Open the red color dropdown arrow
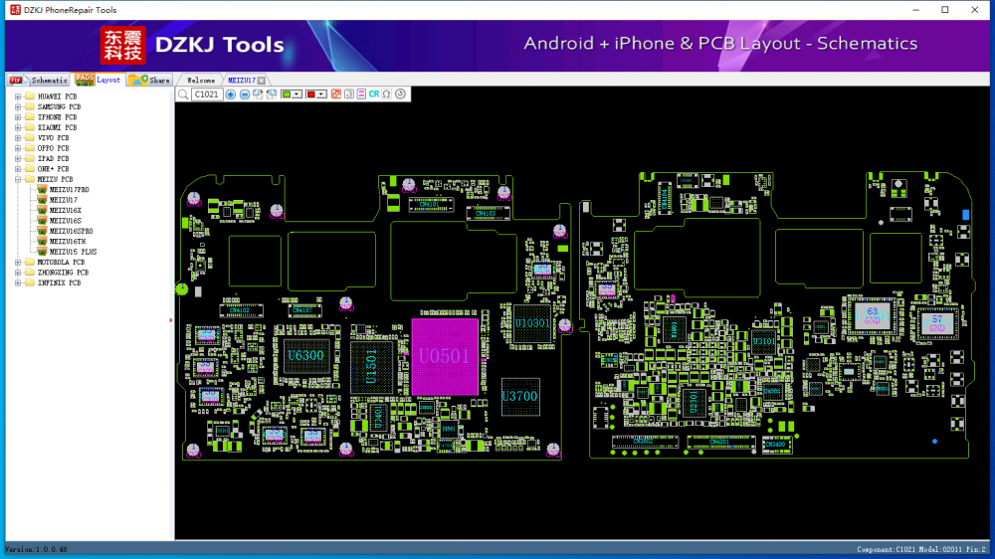 point(321,94)
